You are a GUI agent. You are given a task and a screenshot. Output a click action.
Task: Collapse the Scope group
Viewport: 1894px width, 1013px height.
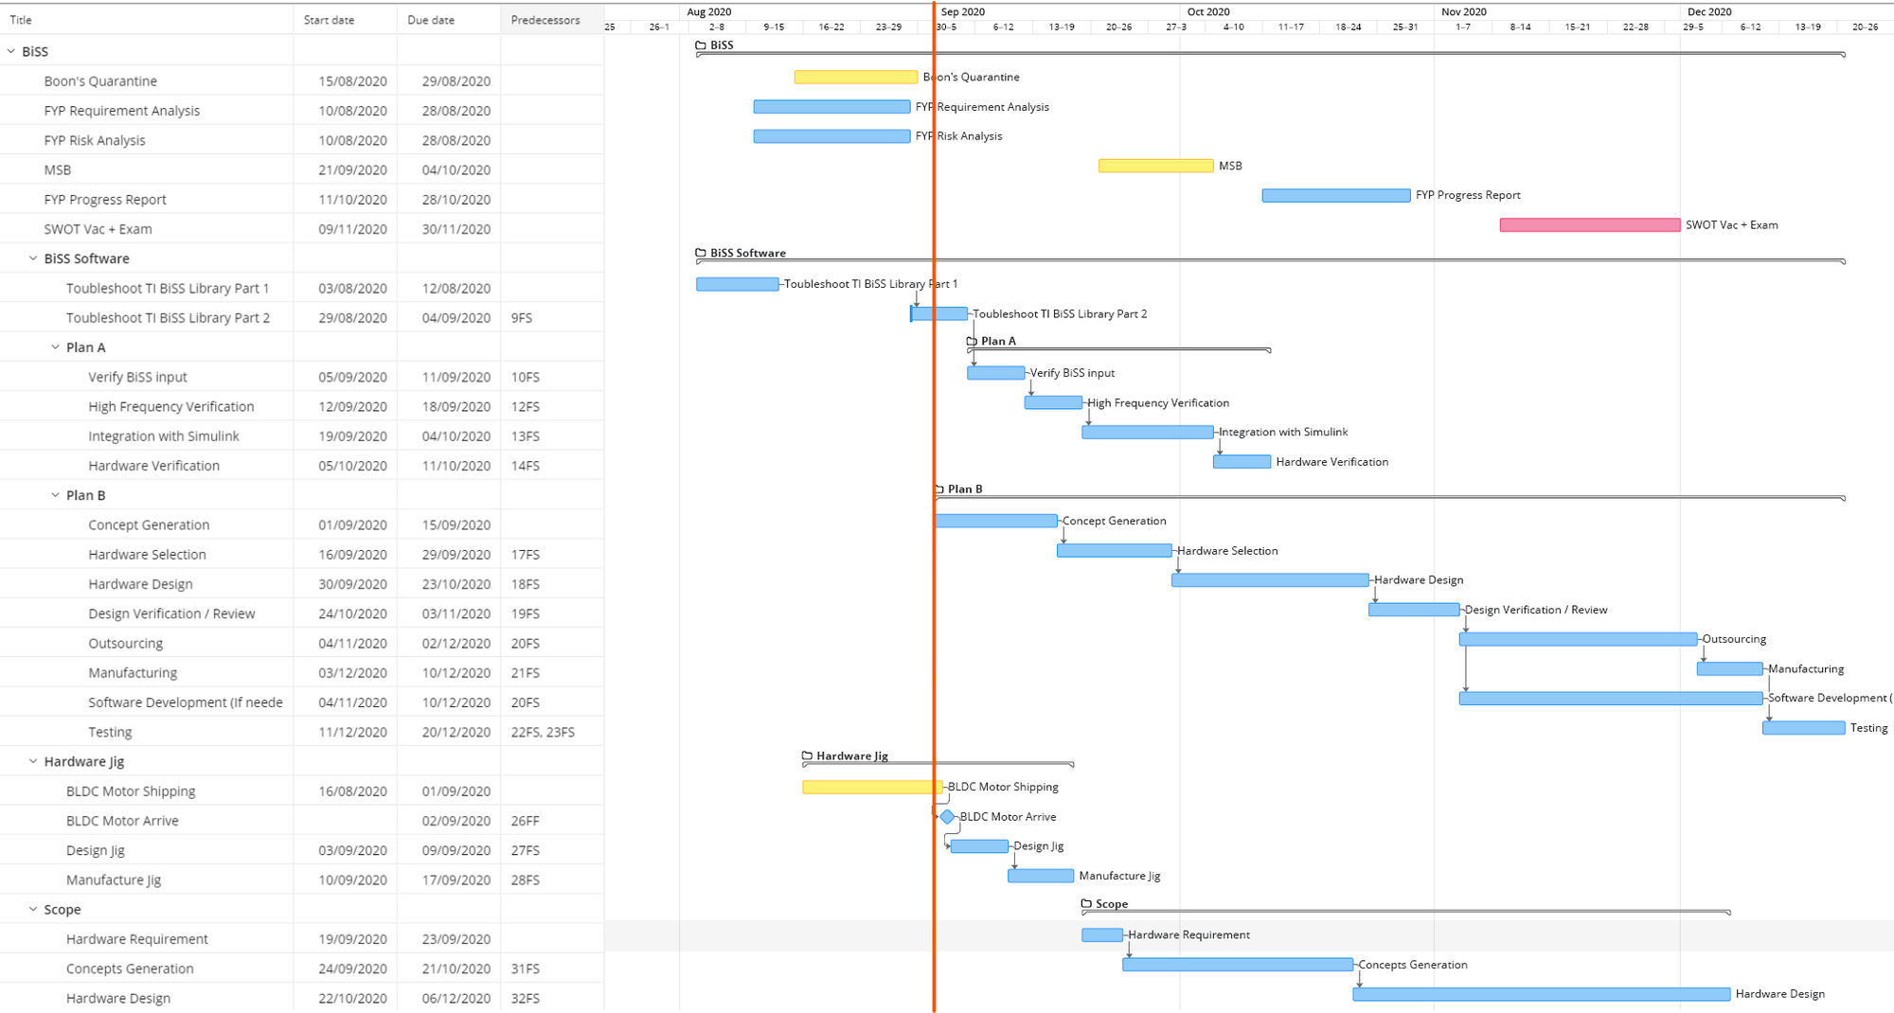(33, 909)
